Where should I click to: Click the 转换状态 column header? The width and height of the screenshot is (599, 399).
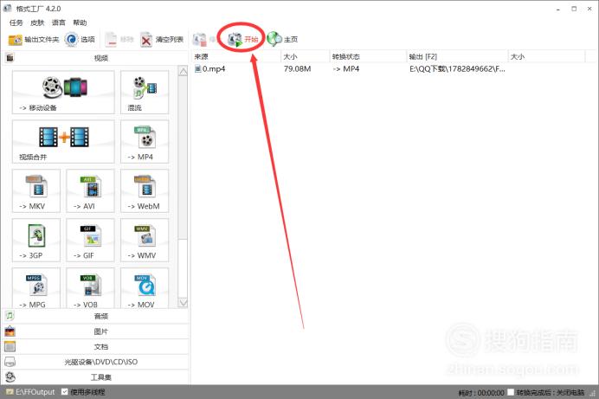pos(368,56)
